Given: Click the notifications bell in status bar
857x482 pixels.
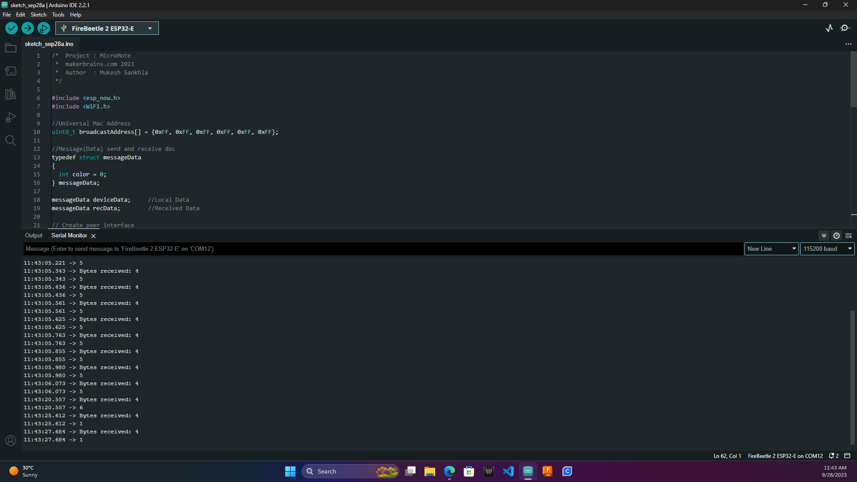Looking at the screenshot, I should pos(834,456).
